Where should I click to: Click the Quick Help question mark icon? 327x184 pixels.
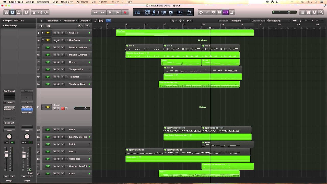pyautogui.click(x=26, y=12)
